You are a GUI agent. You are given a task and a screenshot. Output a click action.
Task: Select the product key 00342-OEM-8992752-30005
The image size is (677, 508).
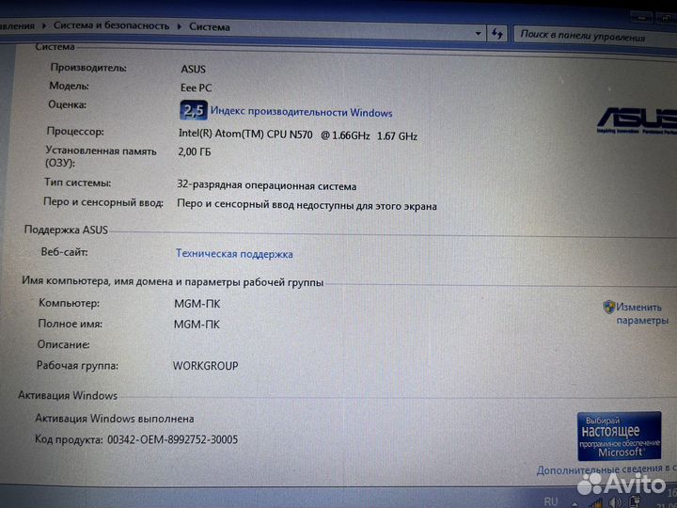point(172,439)
